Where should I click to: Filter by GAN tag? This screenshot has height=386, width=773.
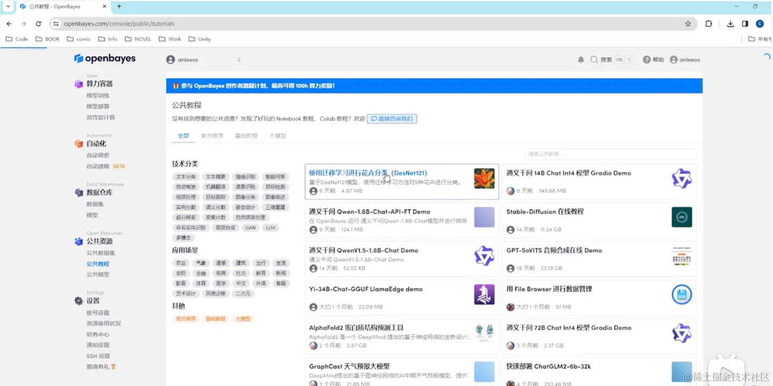tap(251, 228)
